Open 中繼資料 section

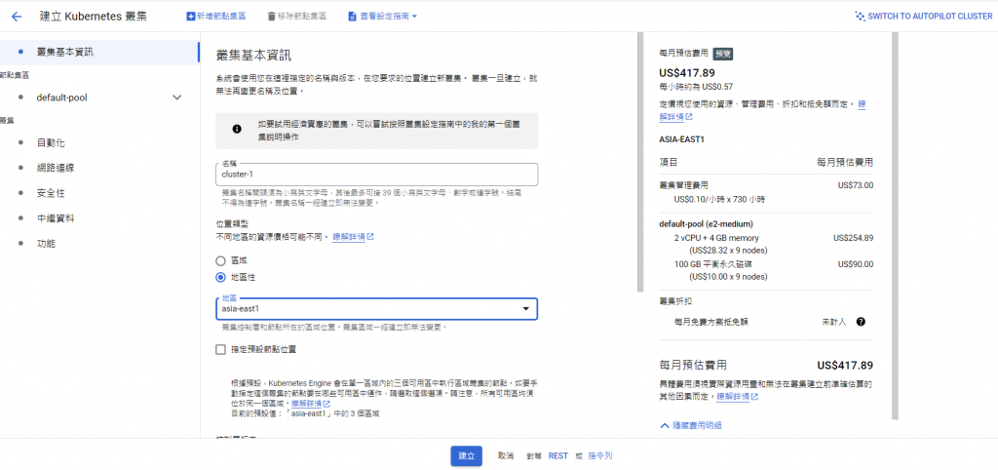[x=56, y=218]
